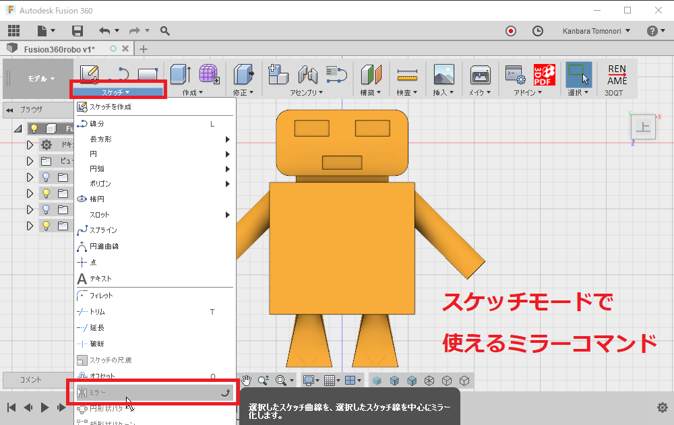Click the Select tool icon
The height and width of the screenshot is (425, 674).
tap(578, 74)
